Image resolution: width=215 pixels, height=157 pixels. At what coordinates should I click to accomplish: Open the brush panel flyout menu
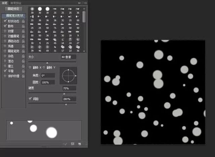pyautogui.click(x=85, y=3)
